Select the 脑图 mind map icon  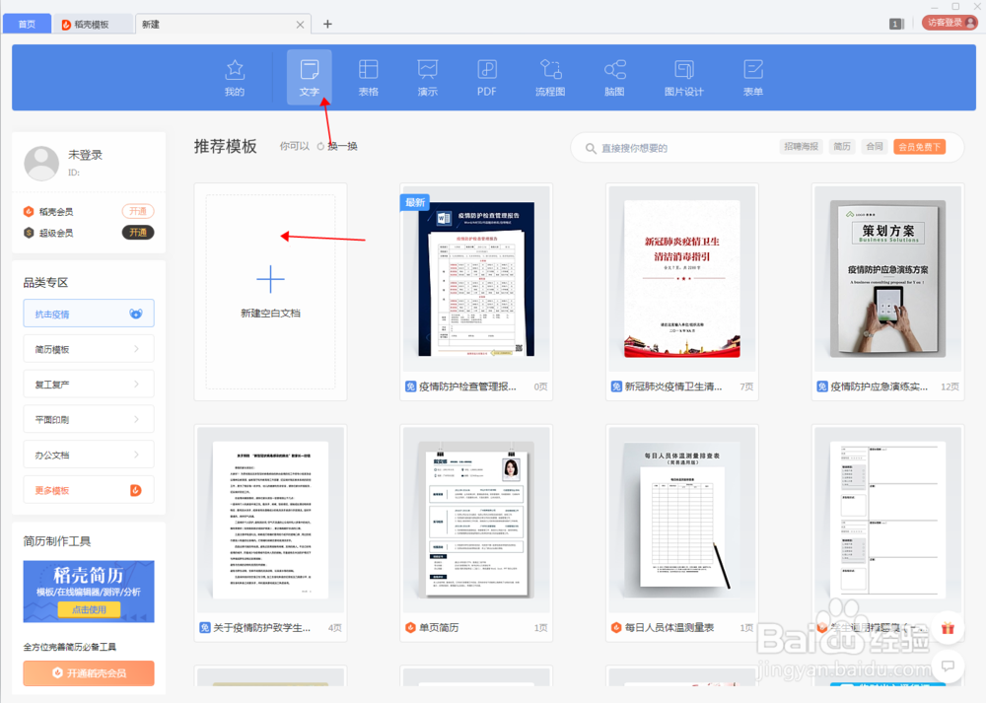tap(614, 69)
